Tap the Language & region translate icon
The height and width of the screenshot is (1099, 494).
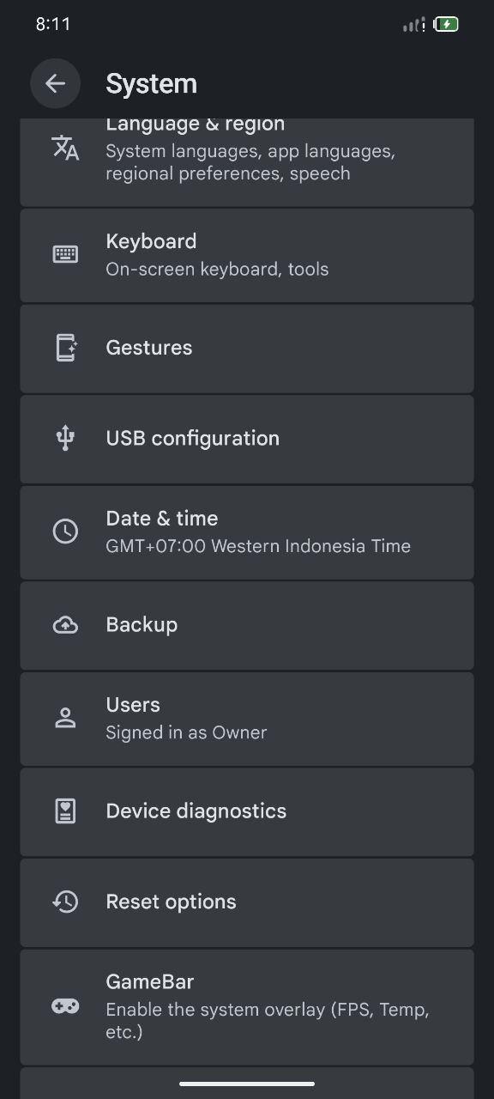[x=65, y=148]
